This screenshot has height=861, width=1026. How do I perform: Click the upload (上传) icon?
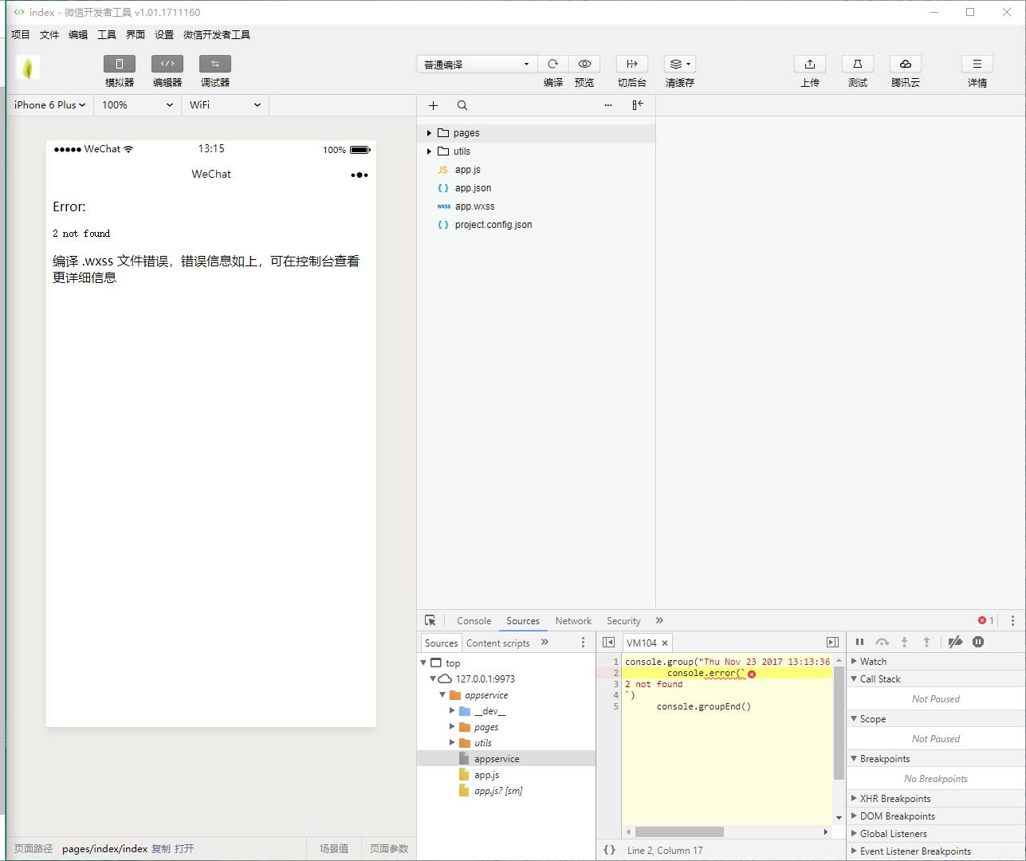(x=810, y=64)
